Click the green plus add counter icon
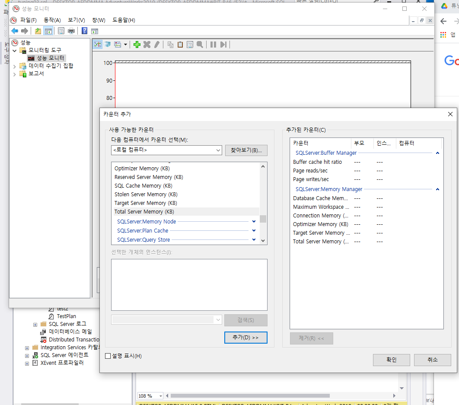 click(x=137, y=45)
